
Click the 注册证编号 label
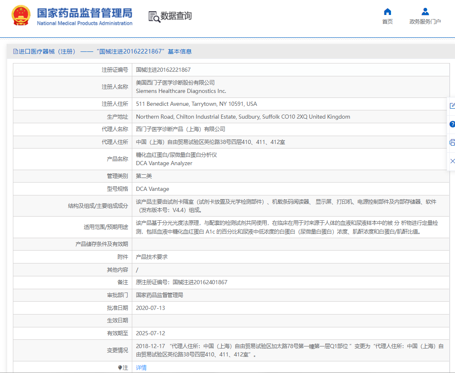[x=115, y=70]
